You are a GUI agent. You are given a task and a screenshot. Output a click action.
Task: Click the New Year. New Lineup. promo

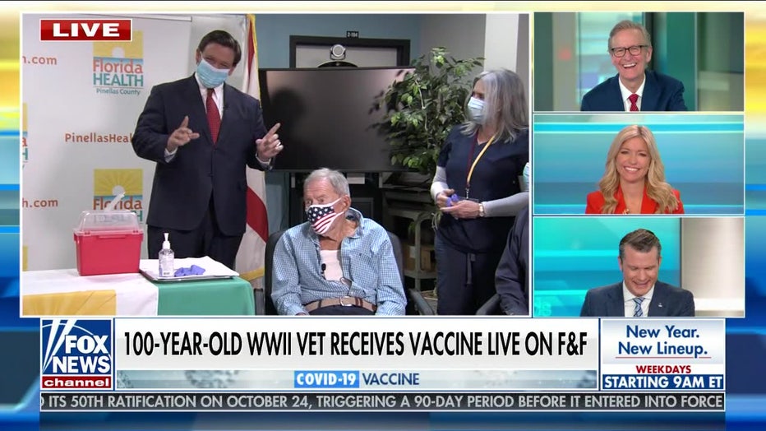click(662, 341)
